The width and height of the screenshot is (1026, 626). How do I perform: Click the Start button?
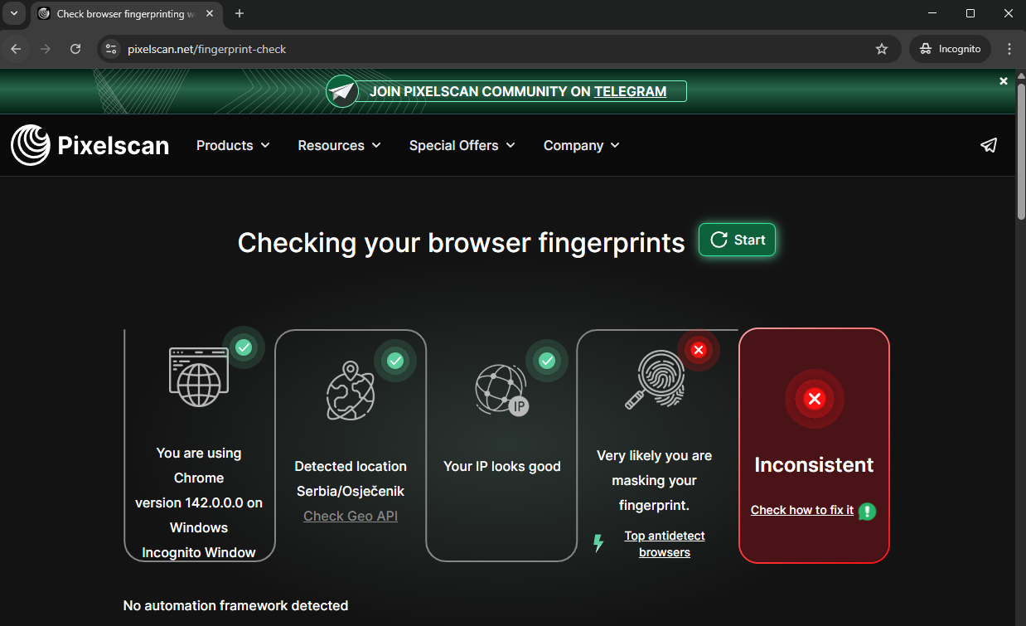pos(737,240)
